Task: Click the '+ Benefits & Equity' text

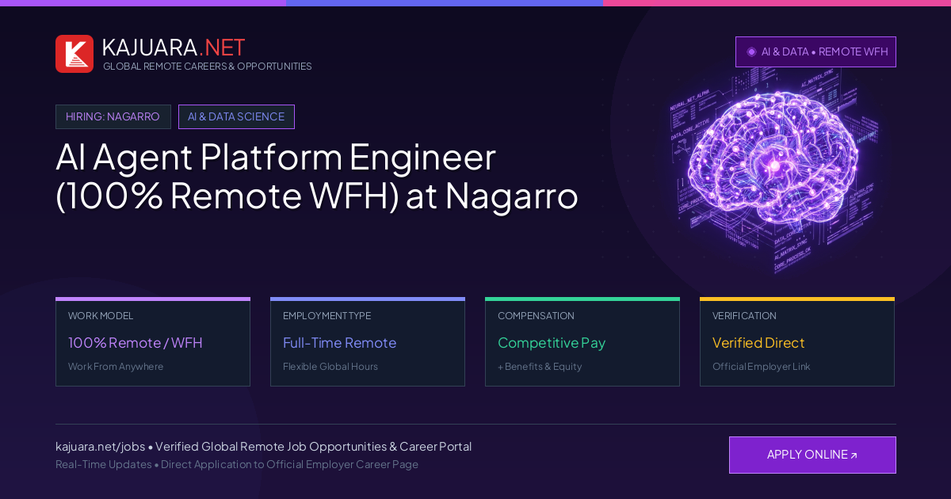Action: coord(540,367)
